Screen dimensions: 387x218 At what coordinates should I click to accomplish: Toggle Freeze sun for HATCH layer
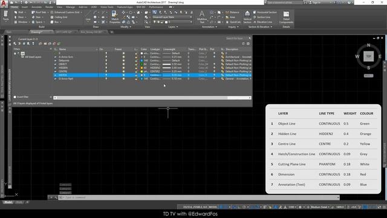pos(123,75)
